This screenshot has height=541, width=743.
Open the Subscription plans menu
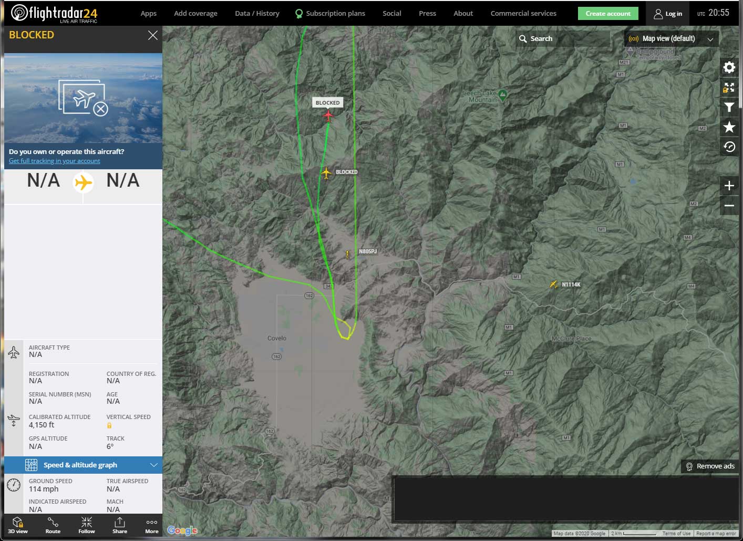click(330, 14)
